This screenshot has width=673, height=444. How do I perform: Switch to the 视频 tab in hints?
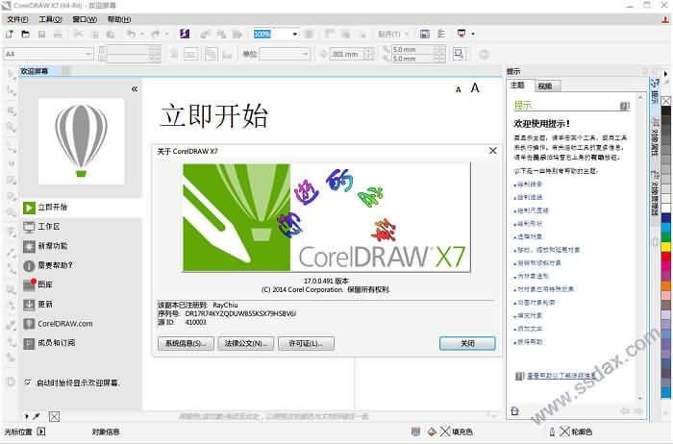(545, 86)
